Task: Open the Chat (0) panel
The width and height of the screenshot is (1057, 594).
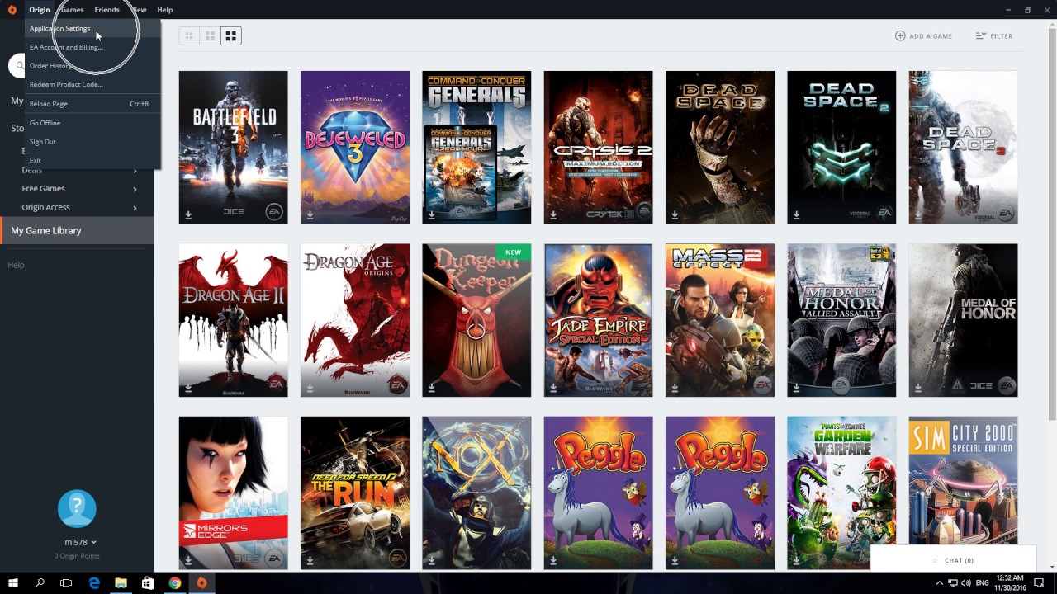Action: pos(953,560)
